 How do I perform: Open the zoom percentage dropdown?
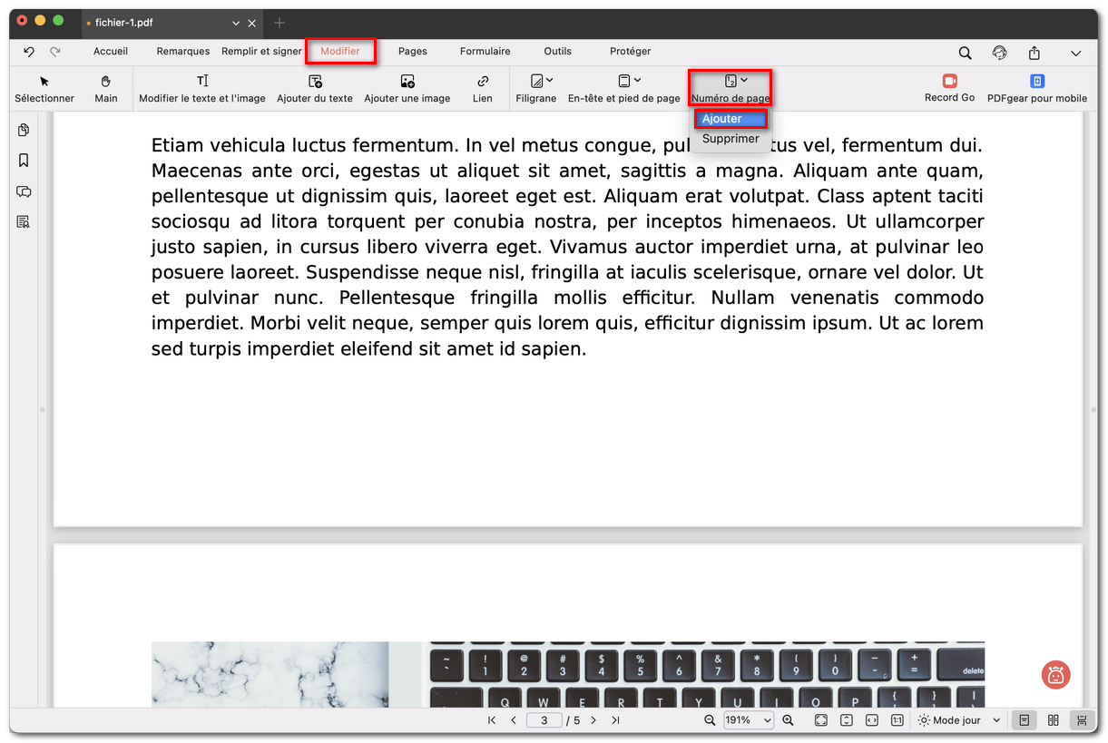click(x=748, y=719)
